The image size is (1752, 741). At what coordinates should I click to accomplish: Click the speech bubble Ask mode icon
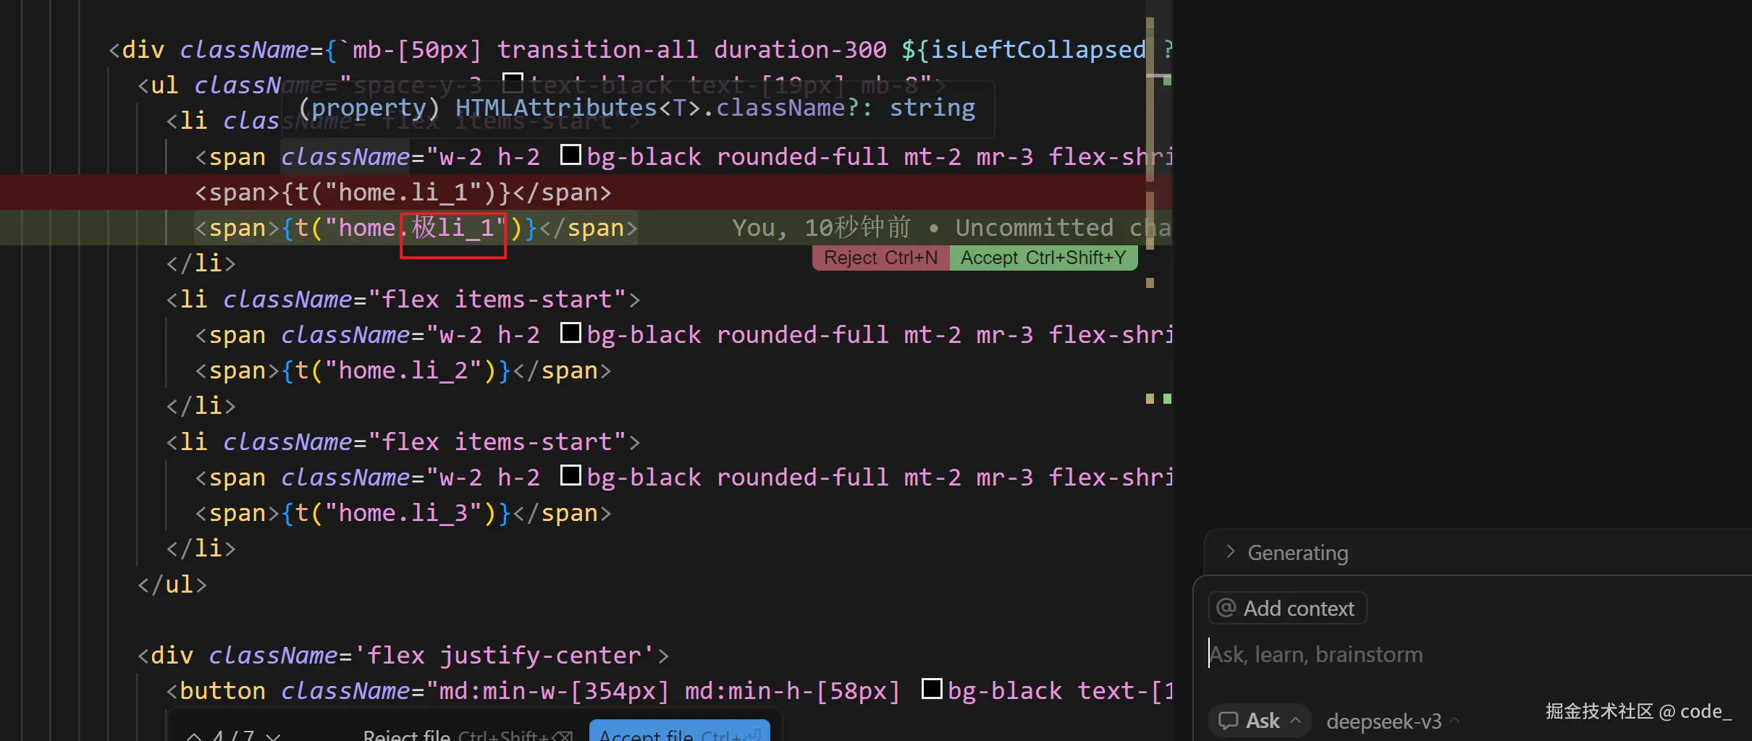click(1229, 721)
